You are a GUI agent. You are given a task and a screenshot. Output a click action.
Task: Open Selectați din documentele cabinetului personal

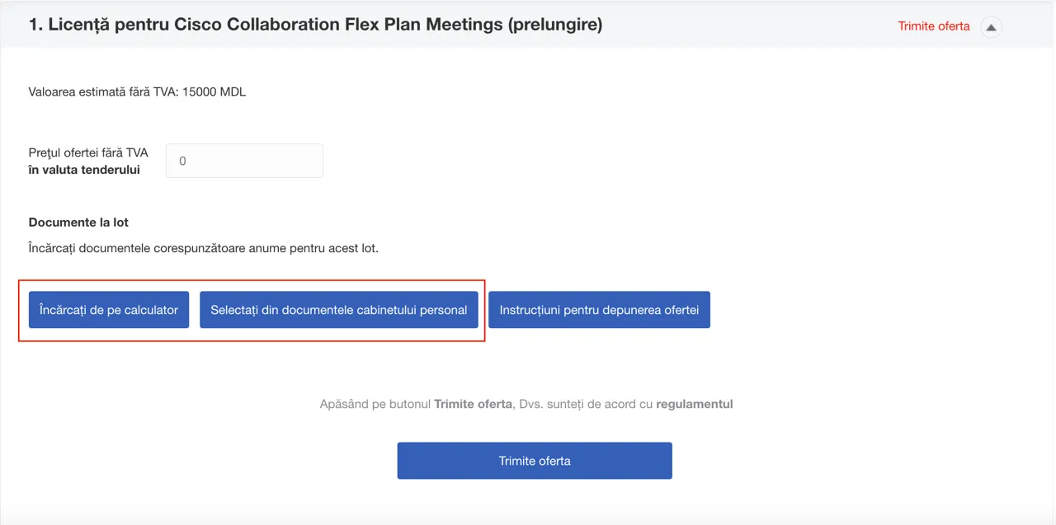click(x=339, y=310)
